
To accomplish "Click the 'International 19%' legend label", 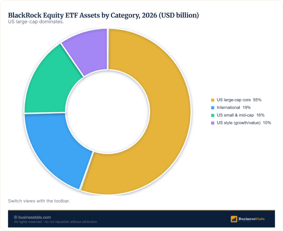I will point(234,107).
